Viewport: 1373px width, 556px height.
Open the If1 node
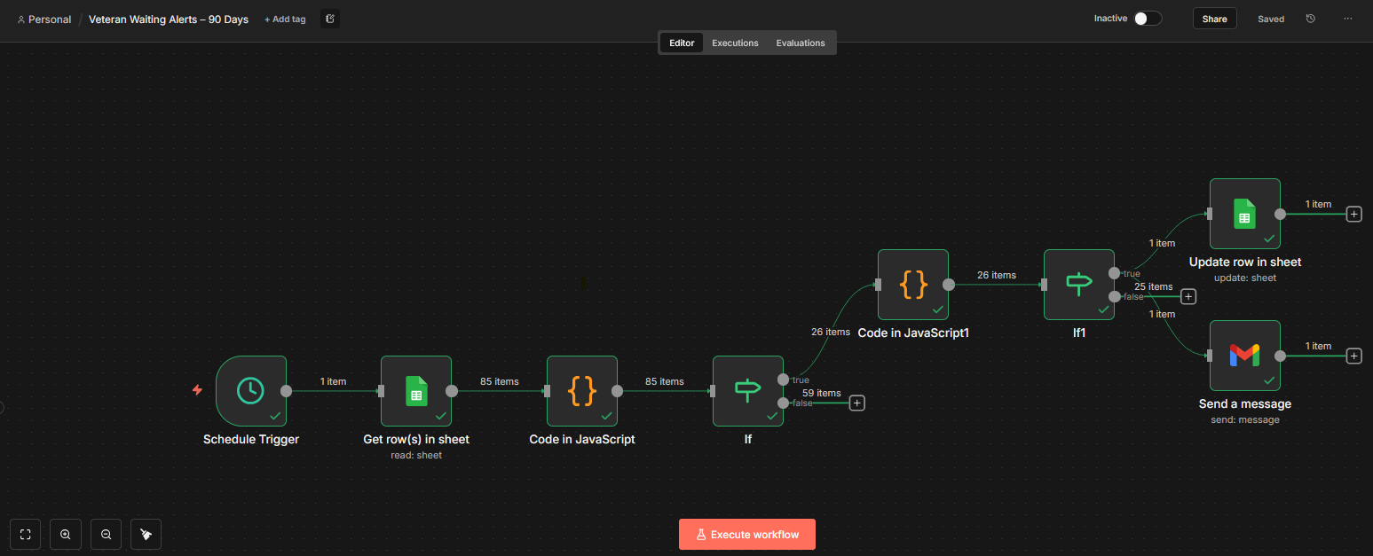(1078, 285)
